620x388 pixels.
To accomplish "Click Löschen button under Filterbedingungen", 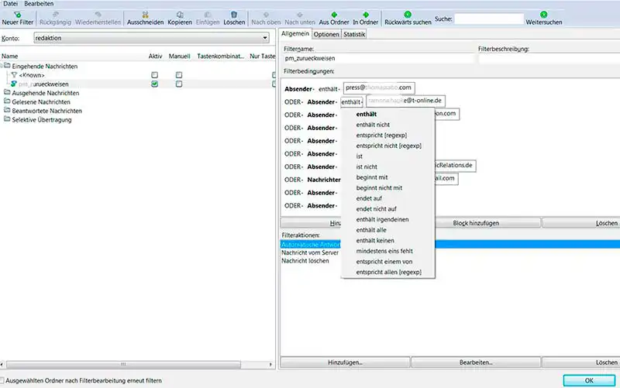I will 580,223.
